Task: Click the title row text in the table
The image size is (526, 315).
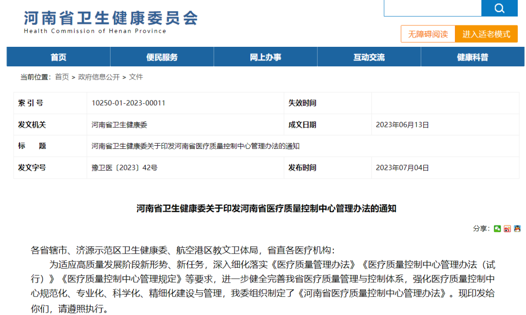Action: tap(196, 146)
